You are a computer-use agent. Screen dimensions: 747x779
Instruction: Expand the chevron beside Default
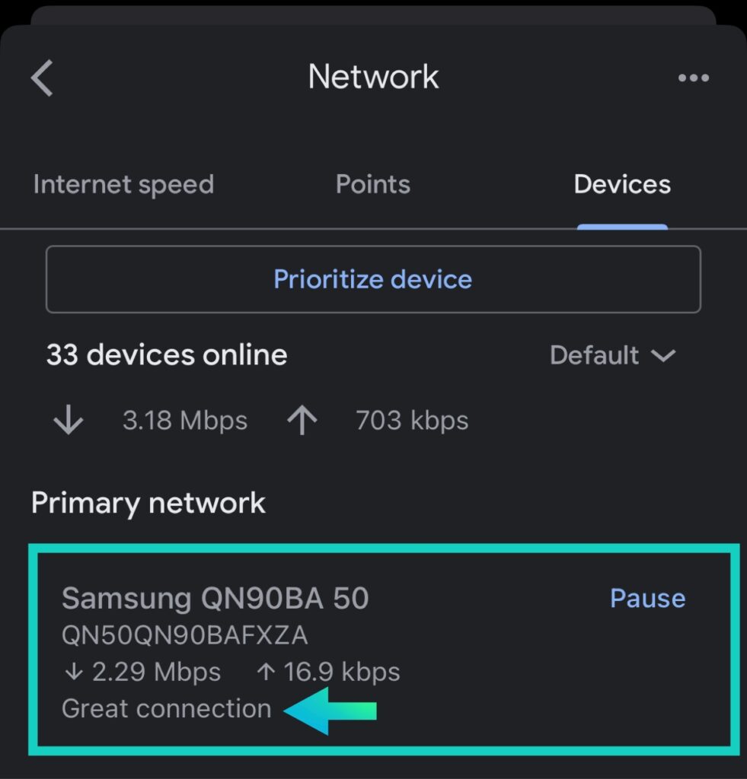(663, 355)
